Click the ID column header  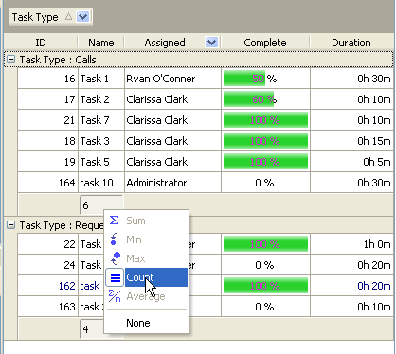[41, 43]
